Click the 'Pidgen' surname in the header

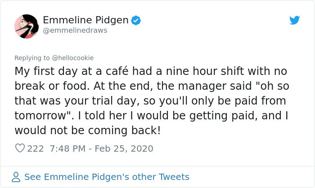click(x=112, y=20)
